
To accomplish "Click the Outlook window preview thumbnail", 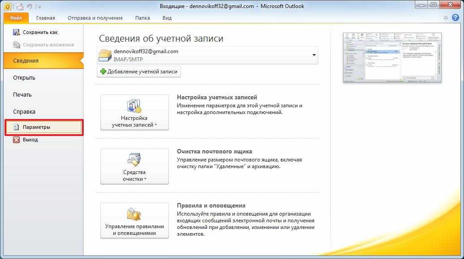I will [x=392, y=57].
